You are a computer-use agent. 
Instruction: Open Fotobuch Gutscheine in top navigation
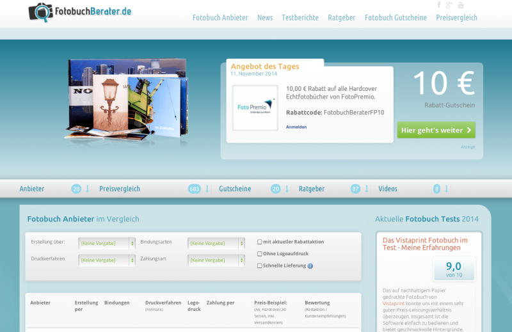(x=396, y=18)
